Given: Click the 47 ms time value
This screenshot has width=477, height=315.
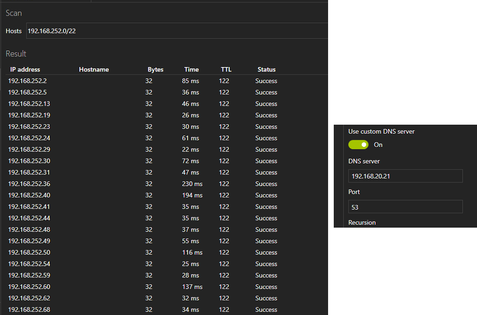Looking at the screenshot, I should (x=191, y=172).
